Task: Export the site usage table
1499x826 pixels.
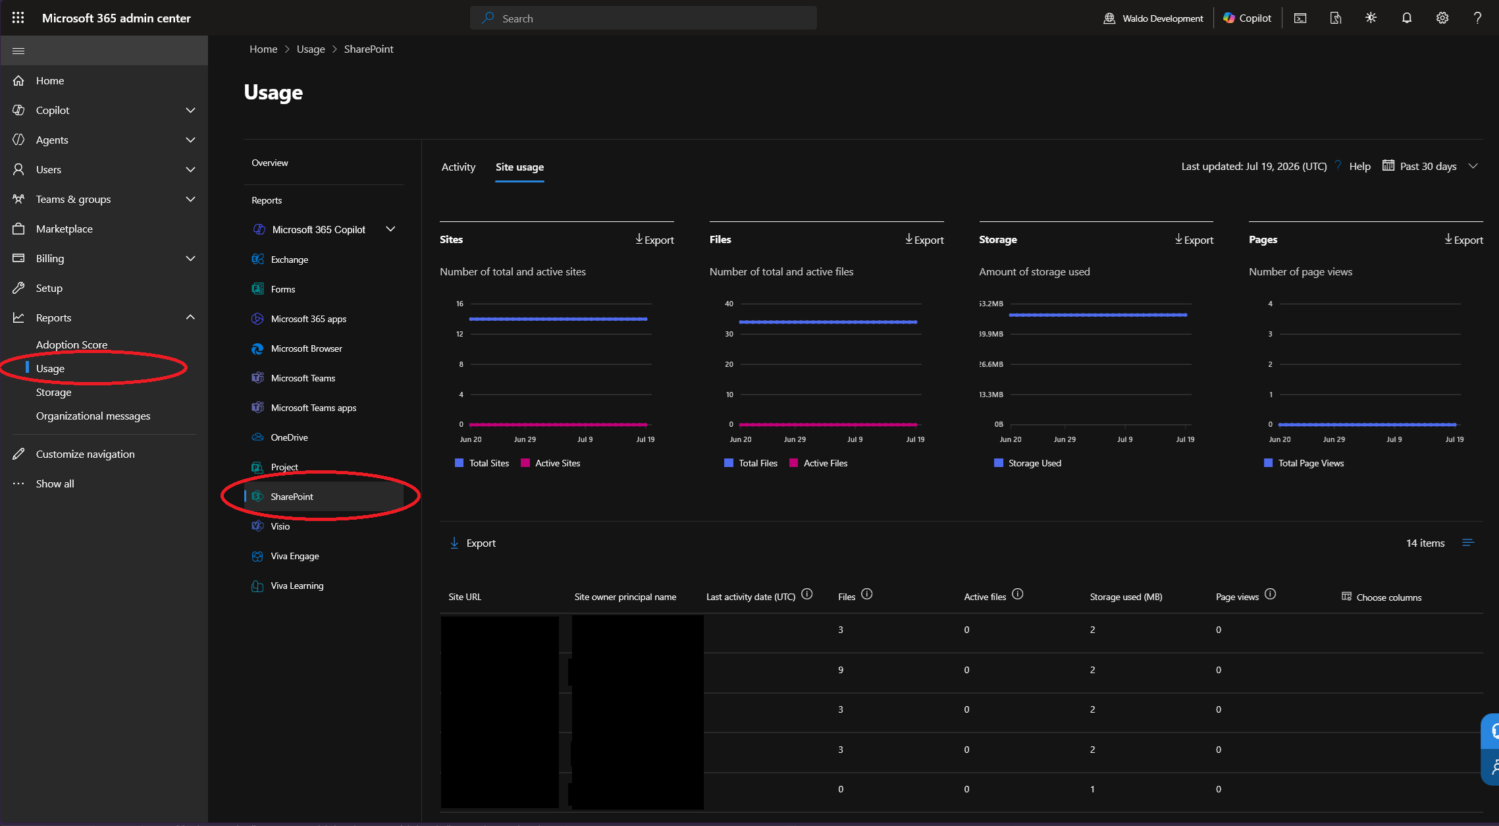Action: [x=473, y=543]
